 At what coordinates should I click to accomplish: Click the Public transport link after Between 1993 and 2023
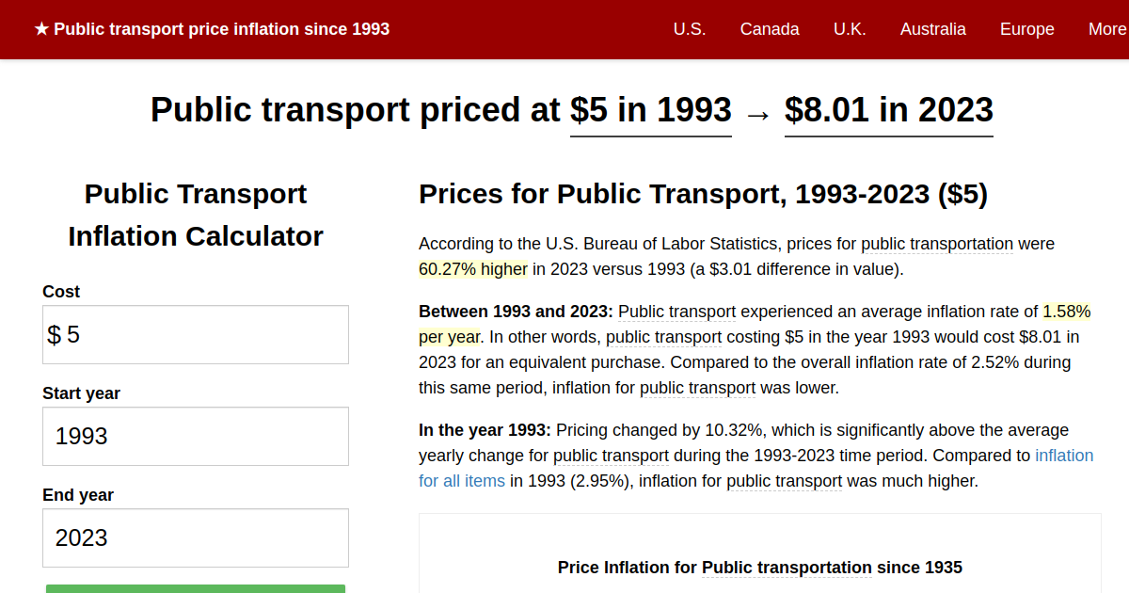pos(676,312)
